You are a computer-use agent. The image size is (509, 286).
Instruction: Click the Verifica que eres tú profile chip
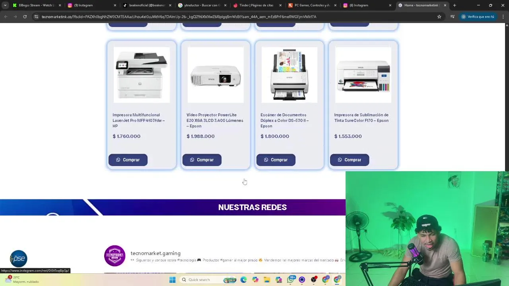coord(478,17)
